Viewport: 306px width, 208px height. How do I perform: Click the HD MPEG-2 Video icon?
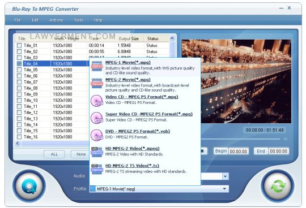click(x=97, y=152)
